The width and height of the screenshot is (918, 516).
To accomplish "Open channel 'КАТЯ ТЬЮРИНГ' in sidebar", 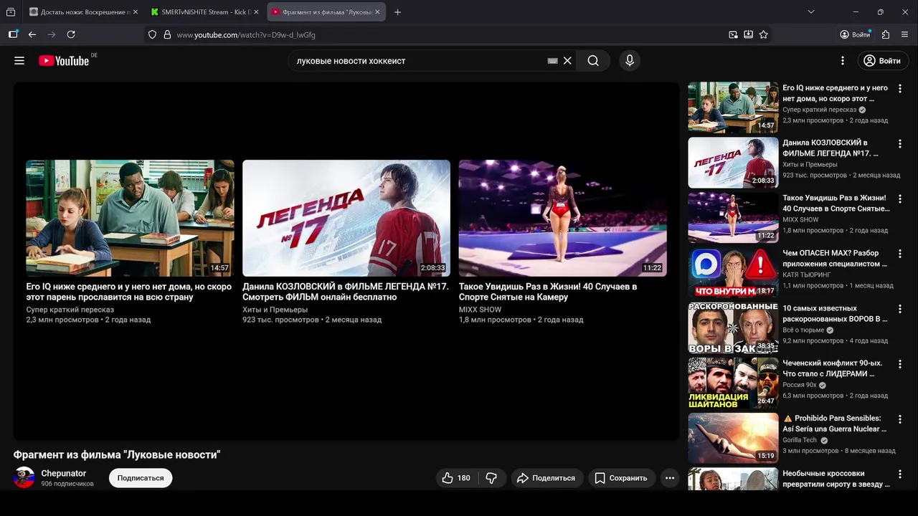I will [x=807, y=274].
